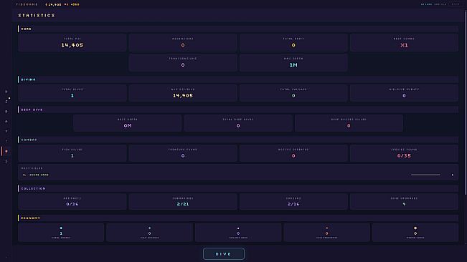Select the B icon in the left sidebar
This screenshot has width=467, height=262.
coord(6,112)
